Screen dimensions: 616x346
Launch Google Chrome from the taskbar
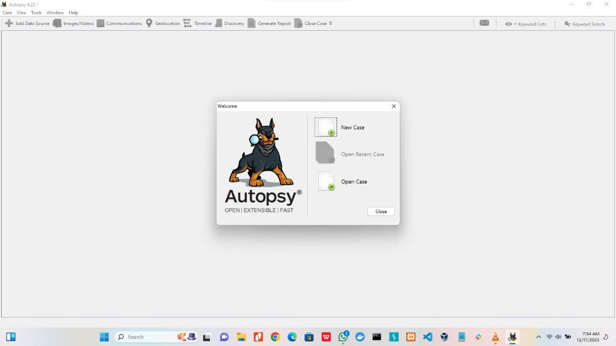(x=275, y=337)
